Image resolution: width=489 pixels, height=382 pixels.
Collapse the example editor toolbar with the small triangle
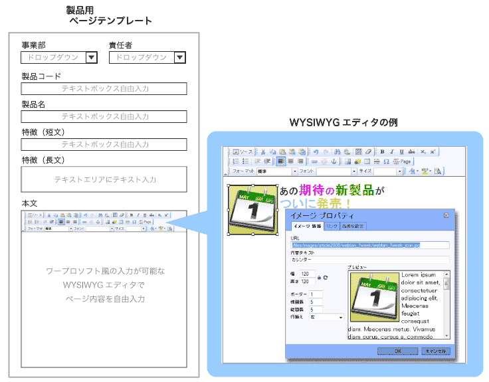tap(226, 173)
